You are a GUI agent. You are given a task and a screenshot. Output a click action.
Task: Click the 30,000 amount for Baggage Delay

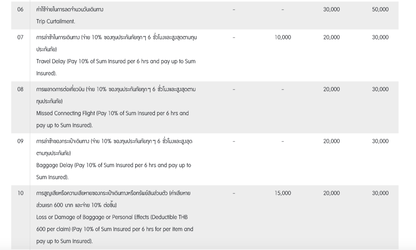point(380,141)
